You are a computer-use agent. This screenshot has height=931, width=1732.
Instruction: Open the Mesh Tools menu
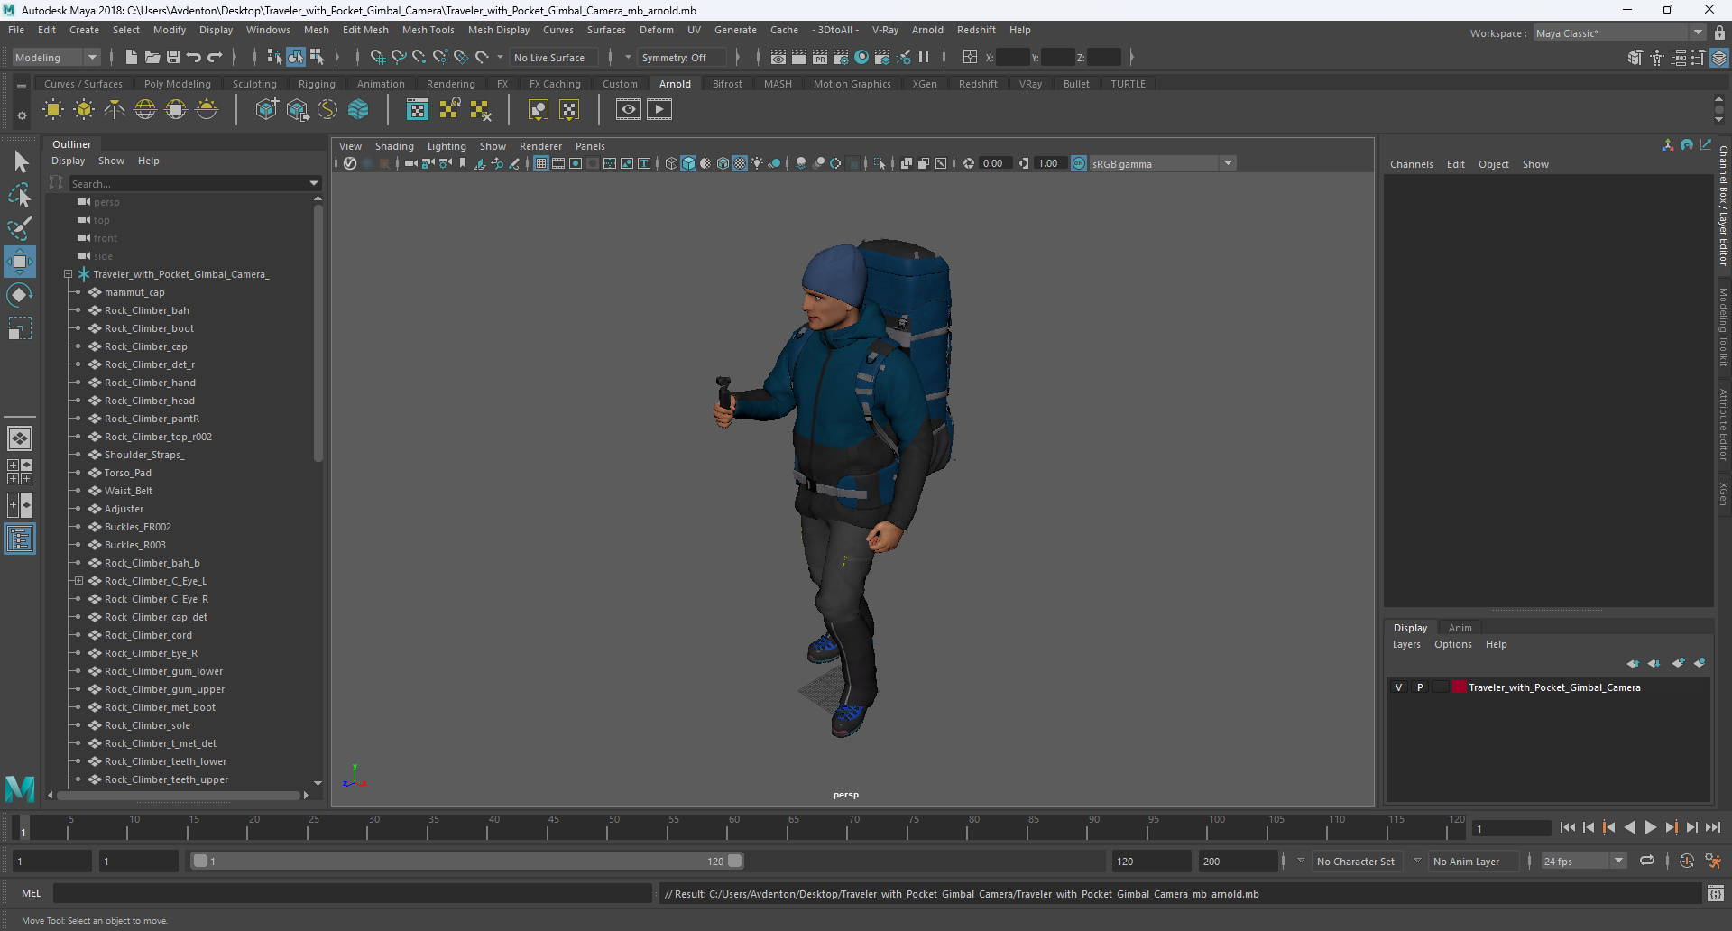click(428, 30)
